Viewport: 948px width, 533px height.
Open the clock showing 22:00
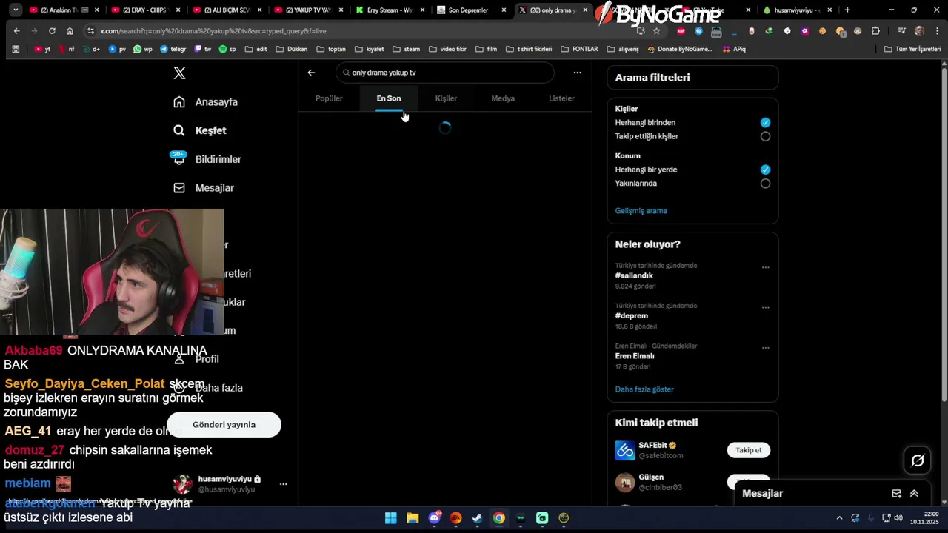924,517
